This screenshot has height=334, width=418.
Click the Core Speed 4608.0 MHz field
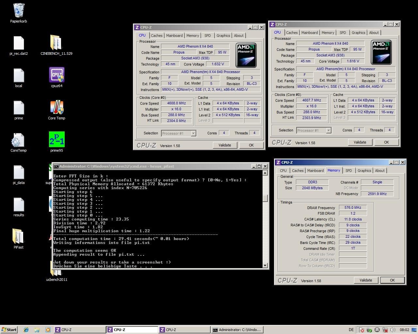pyautogui.click(x=176, y=103)
